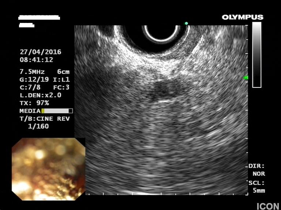Click the MEDIA storage usage bar
The image size is (281, 210).
(57, 111)
